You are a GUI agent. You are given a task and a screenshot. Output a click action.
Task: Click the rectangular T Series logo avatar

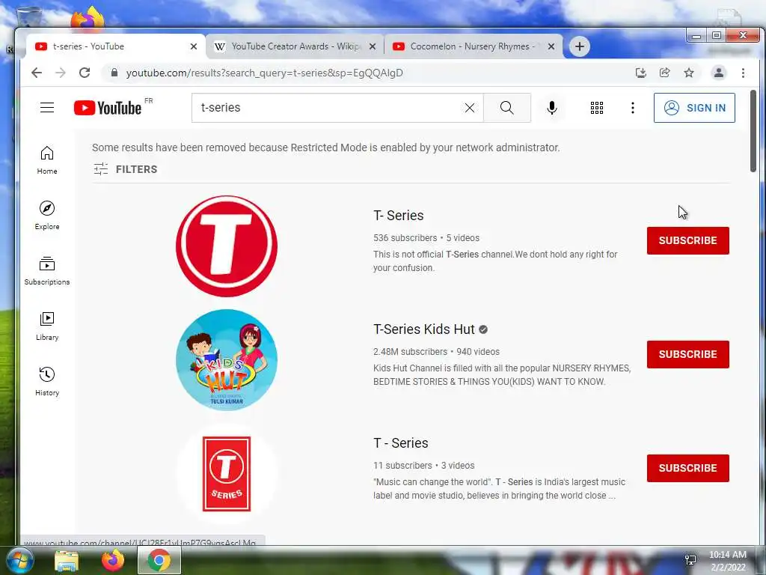(227, 474)
